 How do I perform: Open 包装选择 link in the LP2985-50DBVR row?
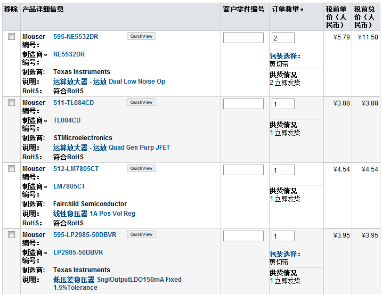coord(285,254)
